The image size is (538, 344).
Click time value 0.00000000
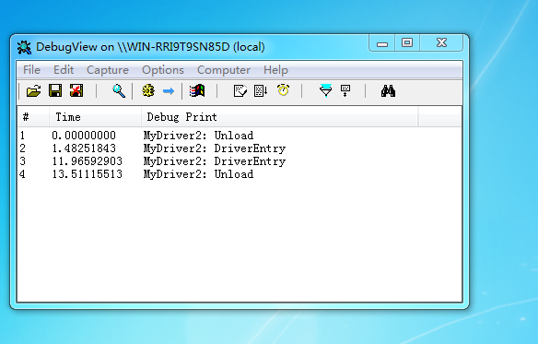[x=84, y=136]
